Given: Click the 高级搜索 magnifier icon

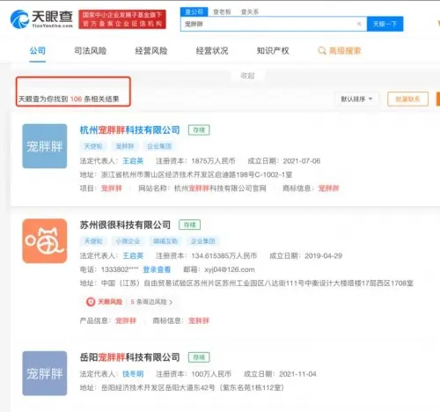Looking at the screenshot, I should click(x=322, y=51).
